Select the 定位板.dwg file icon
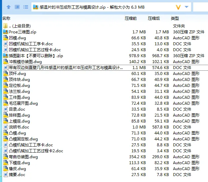Image resolution: width=208 pixels, height=182 pixels. (x=6, y=85)
